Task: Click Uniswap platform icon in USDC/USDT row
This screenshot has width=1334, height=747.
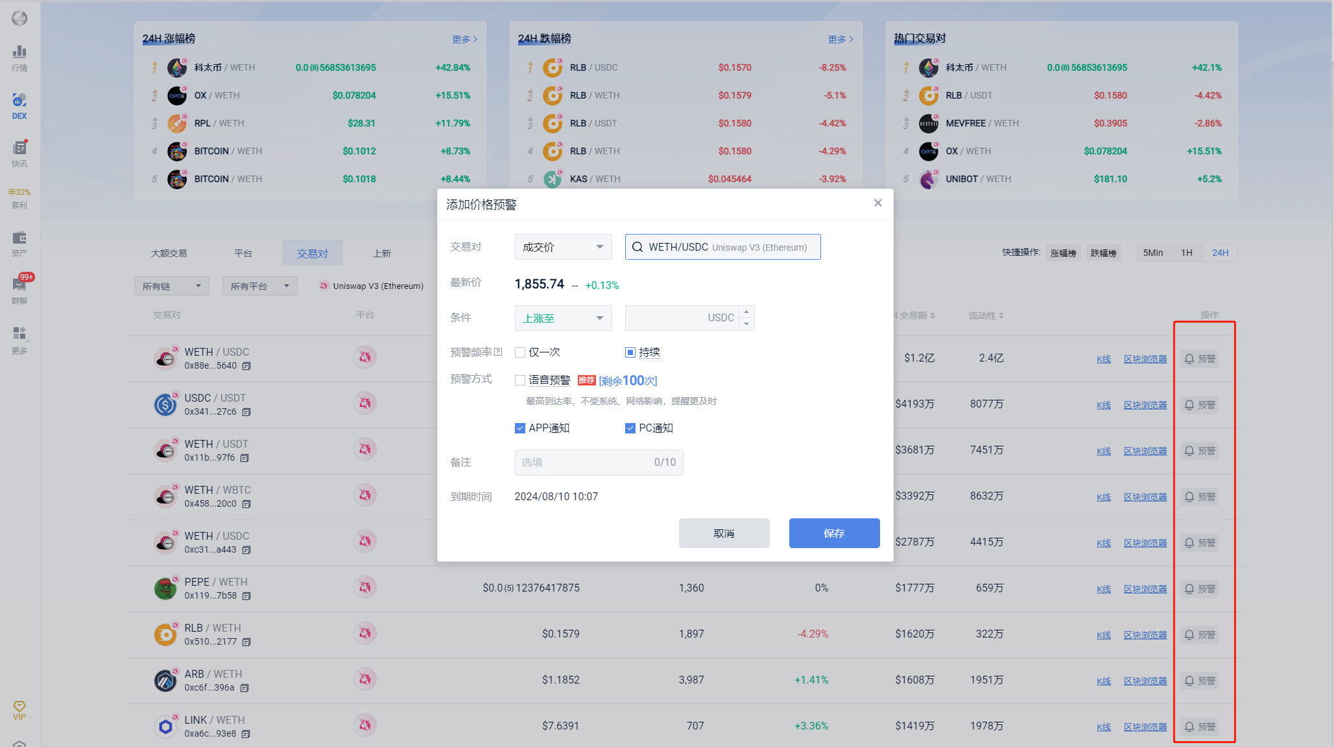Action: tap(365, 403)
